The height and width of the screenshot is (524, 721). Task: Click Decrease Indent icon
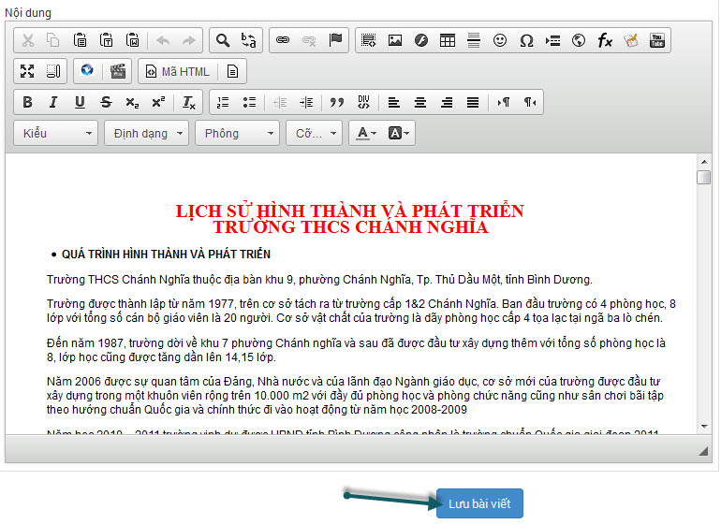click(x=280, y=102)
